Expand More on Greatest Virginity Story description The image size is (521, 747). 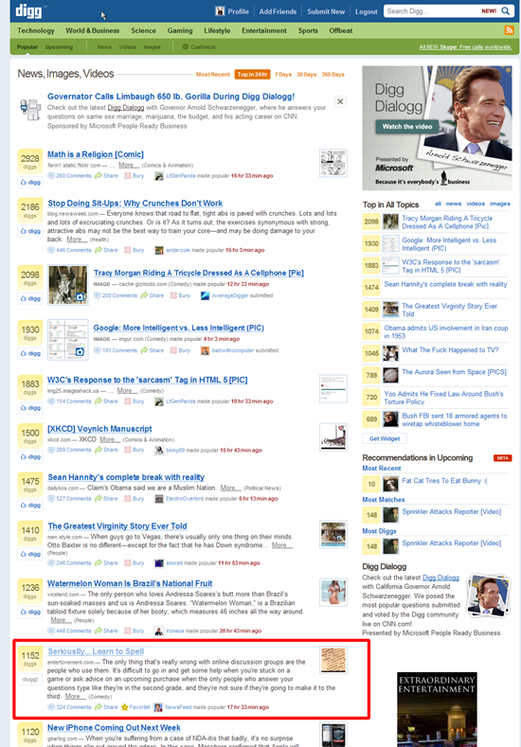coord(281,545)
